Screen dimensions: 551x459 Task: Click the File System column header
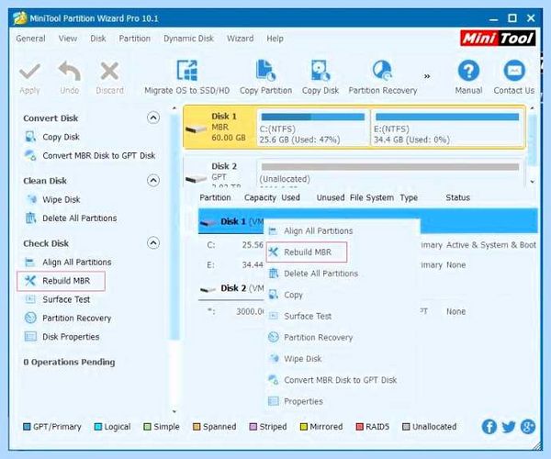tap(372, 197)
